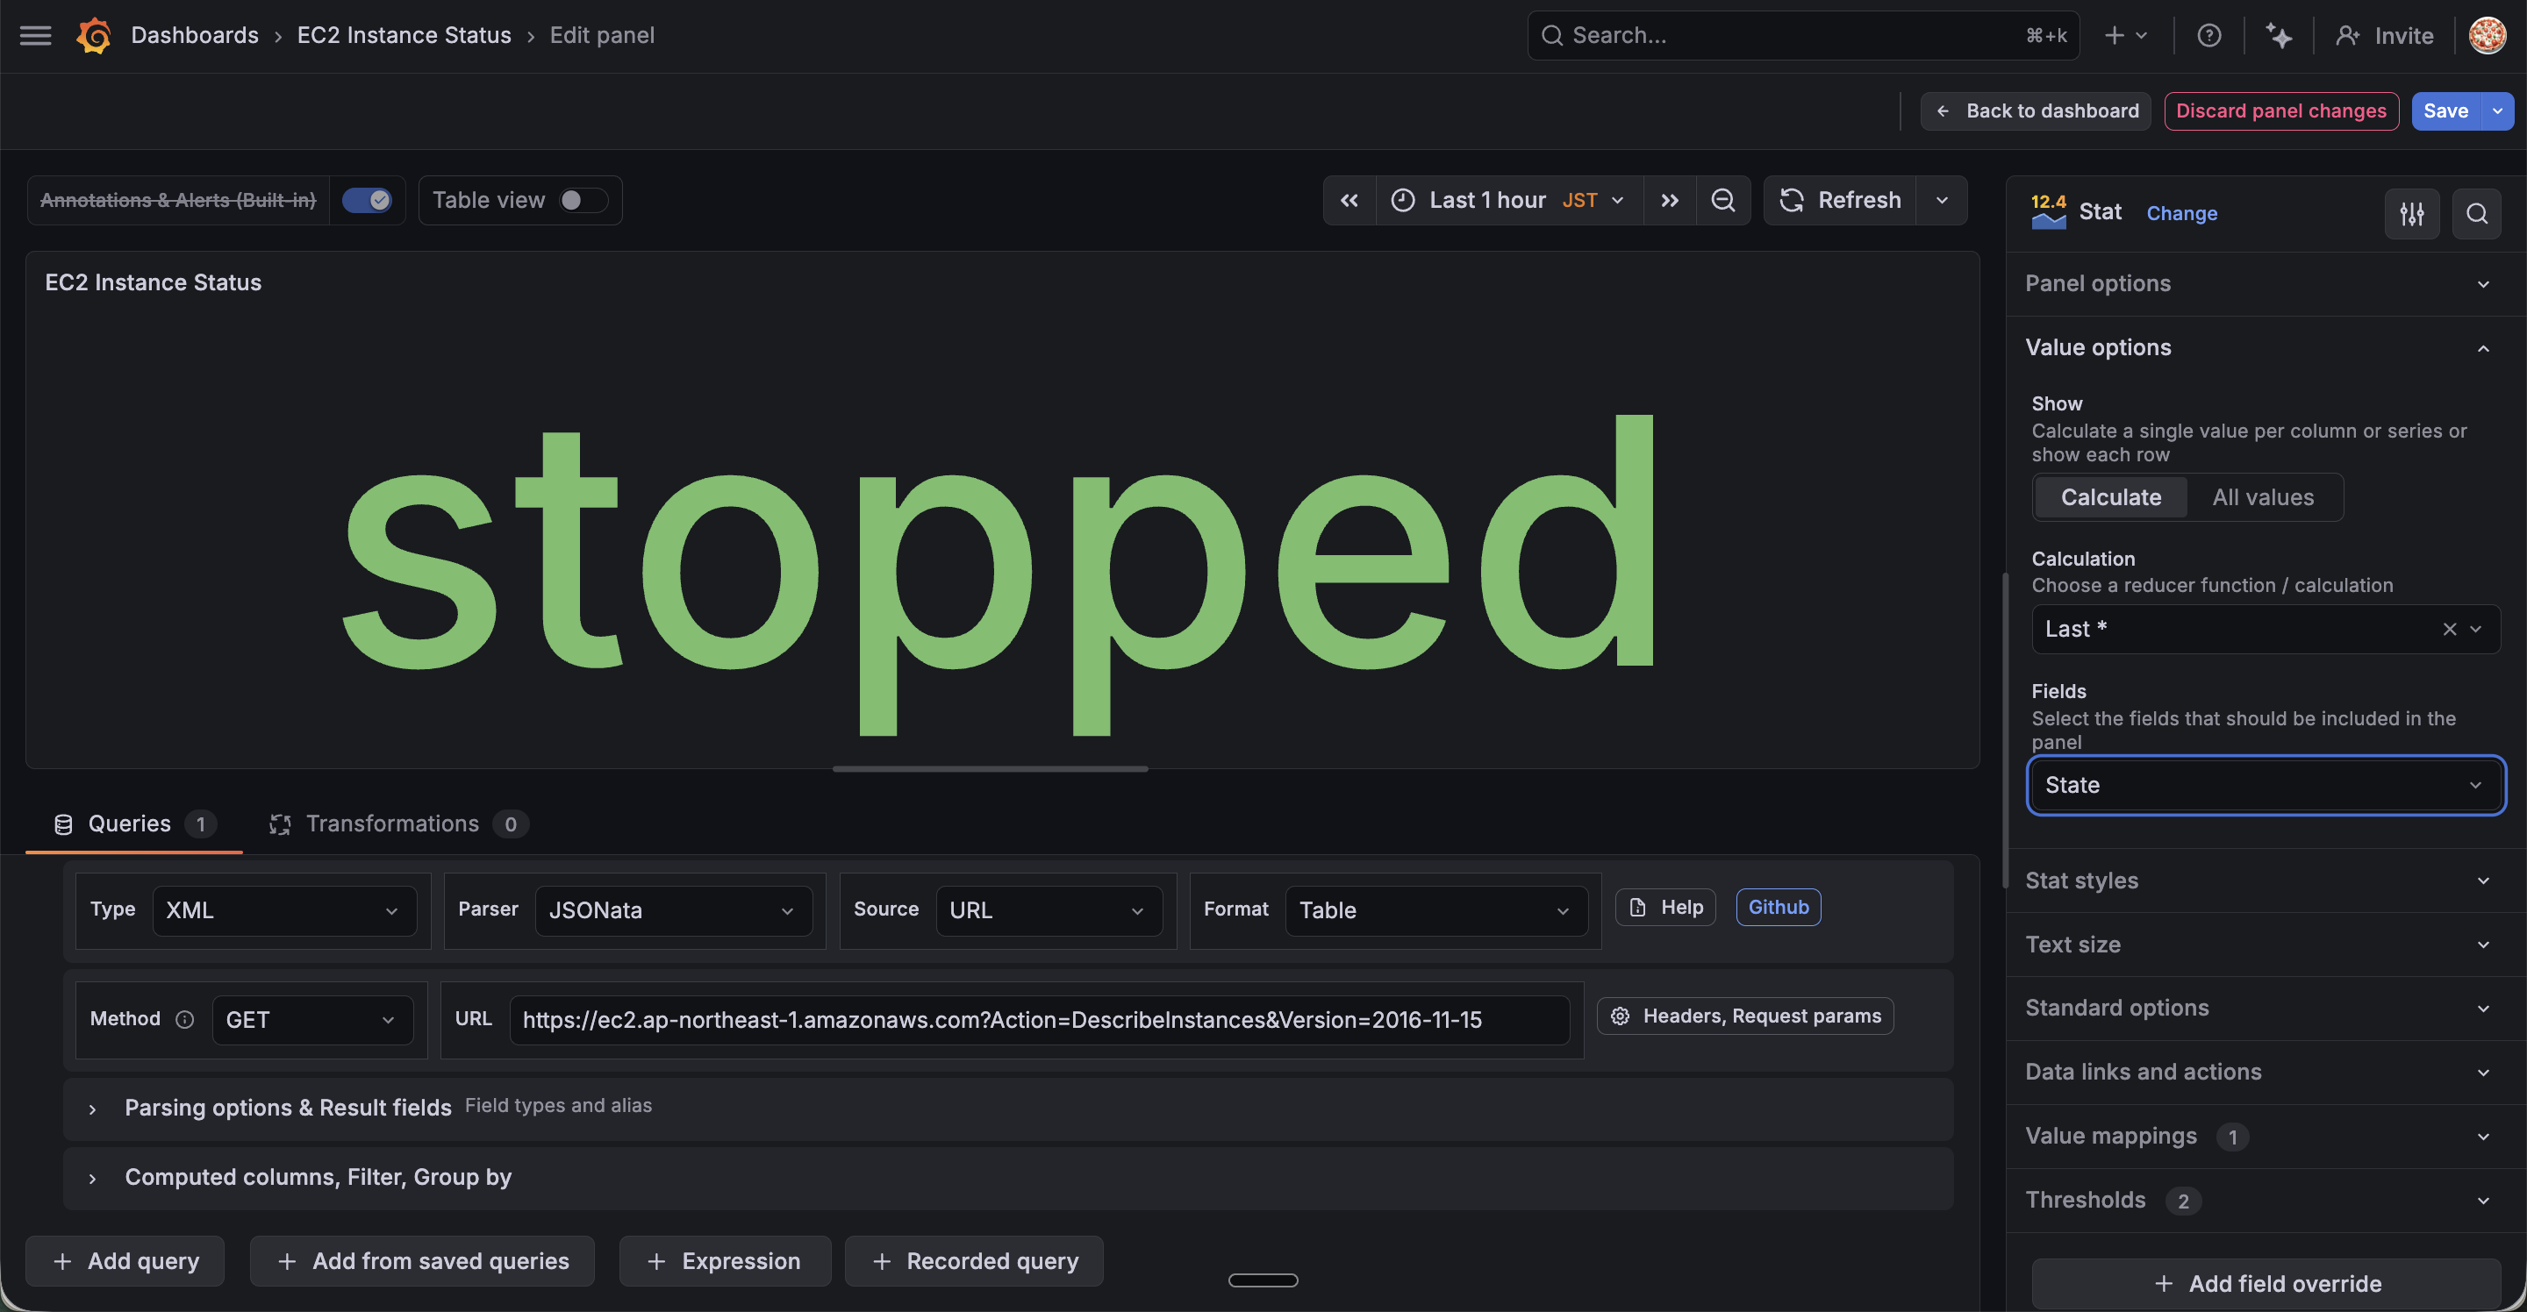This screenshot has width=2527, height=1312.
Task: Shift time range forward with double-arrow
Action: 1670,200
